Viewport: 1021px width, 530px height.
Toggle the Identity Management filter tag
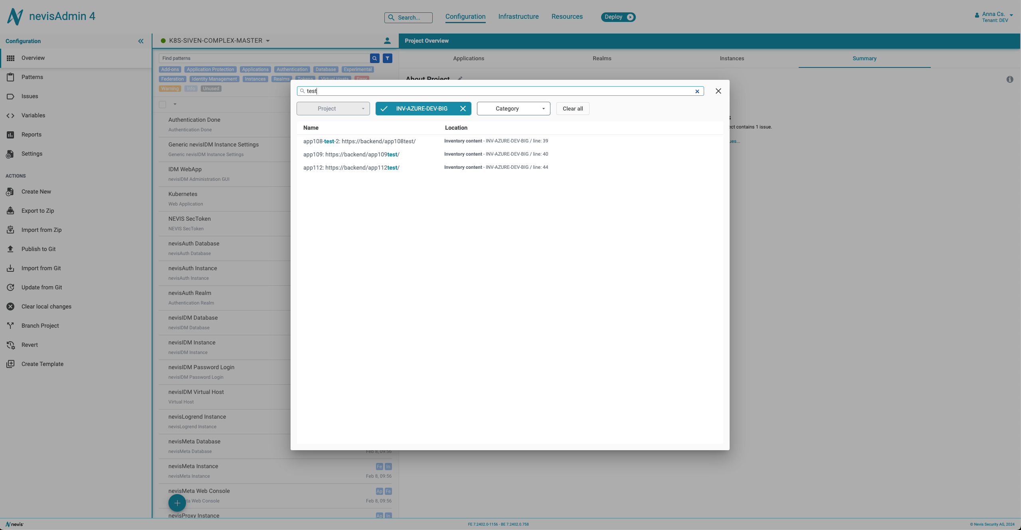[x=214, y=79]
